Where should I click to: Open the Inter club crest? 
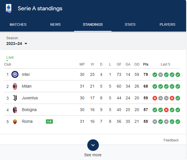(x=15, y=74)
